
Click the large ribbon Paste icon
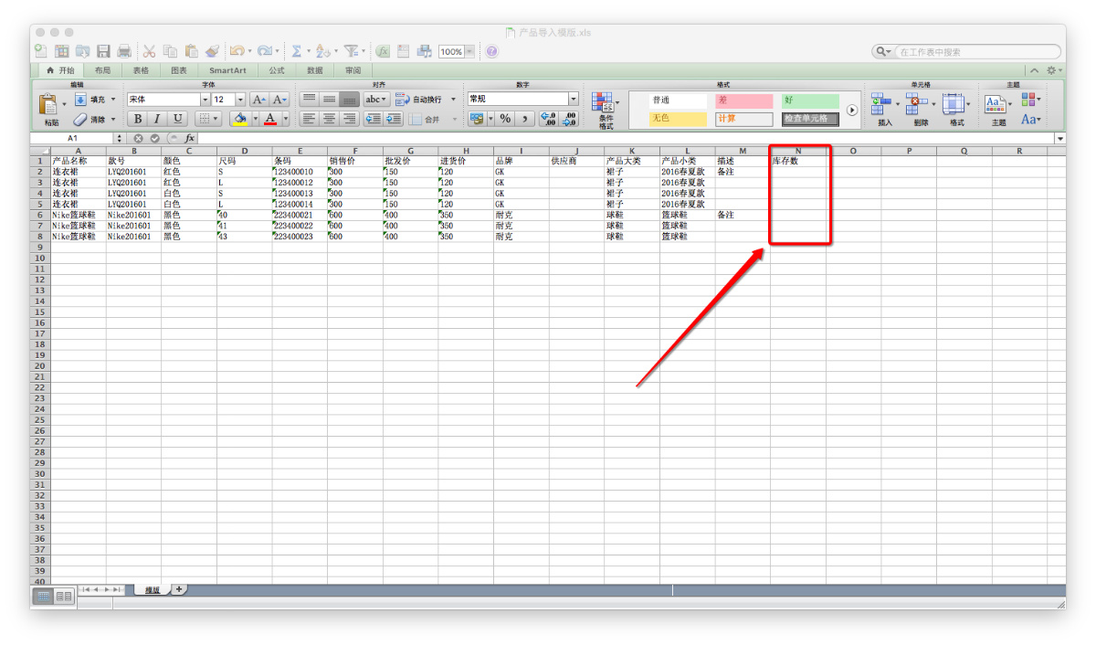48,105
